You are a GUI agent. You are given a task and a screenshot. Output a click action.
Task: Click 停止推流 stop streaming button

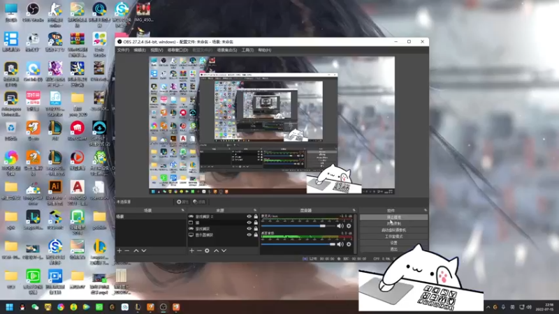pyautogui.click(x=393, y=217)
